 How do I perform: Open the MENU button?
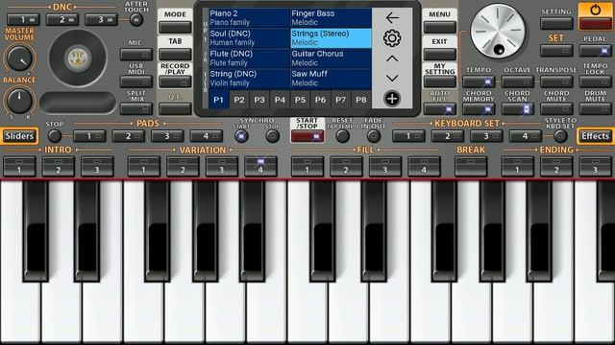coord(440,27)
